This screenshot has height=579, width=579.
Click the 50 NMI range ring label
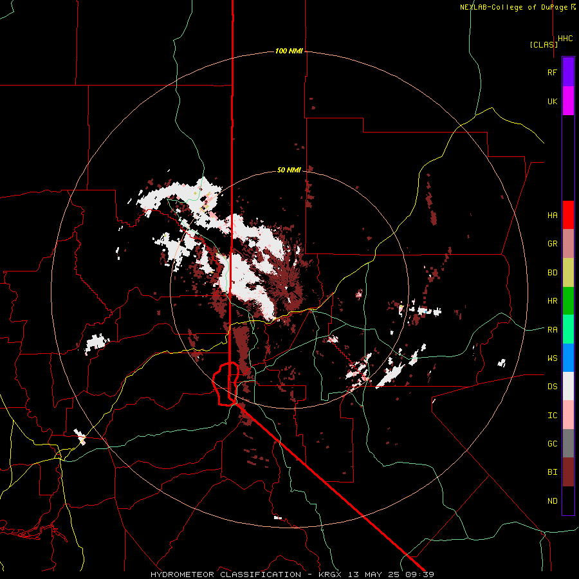pyautogui.click(x=289, y=170)
